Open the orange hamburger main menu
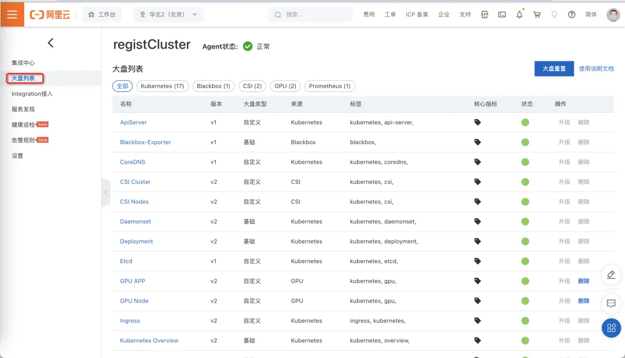 pos(12,14)
